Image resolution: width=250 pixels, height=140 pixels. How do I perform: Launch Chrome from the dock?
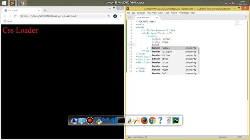(152, 121)
